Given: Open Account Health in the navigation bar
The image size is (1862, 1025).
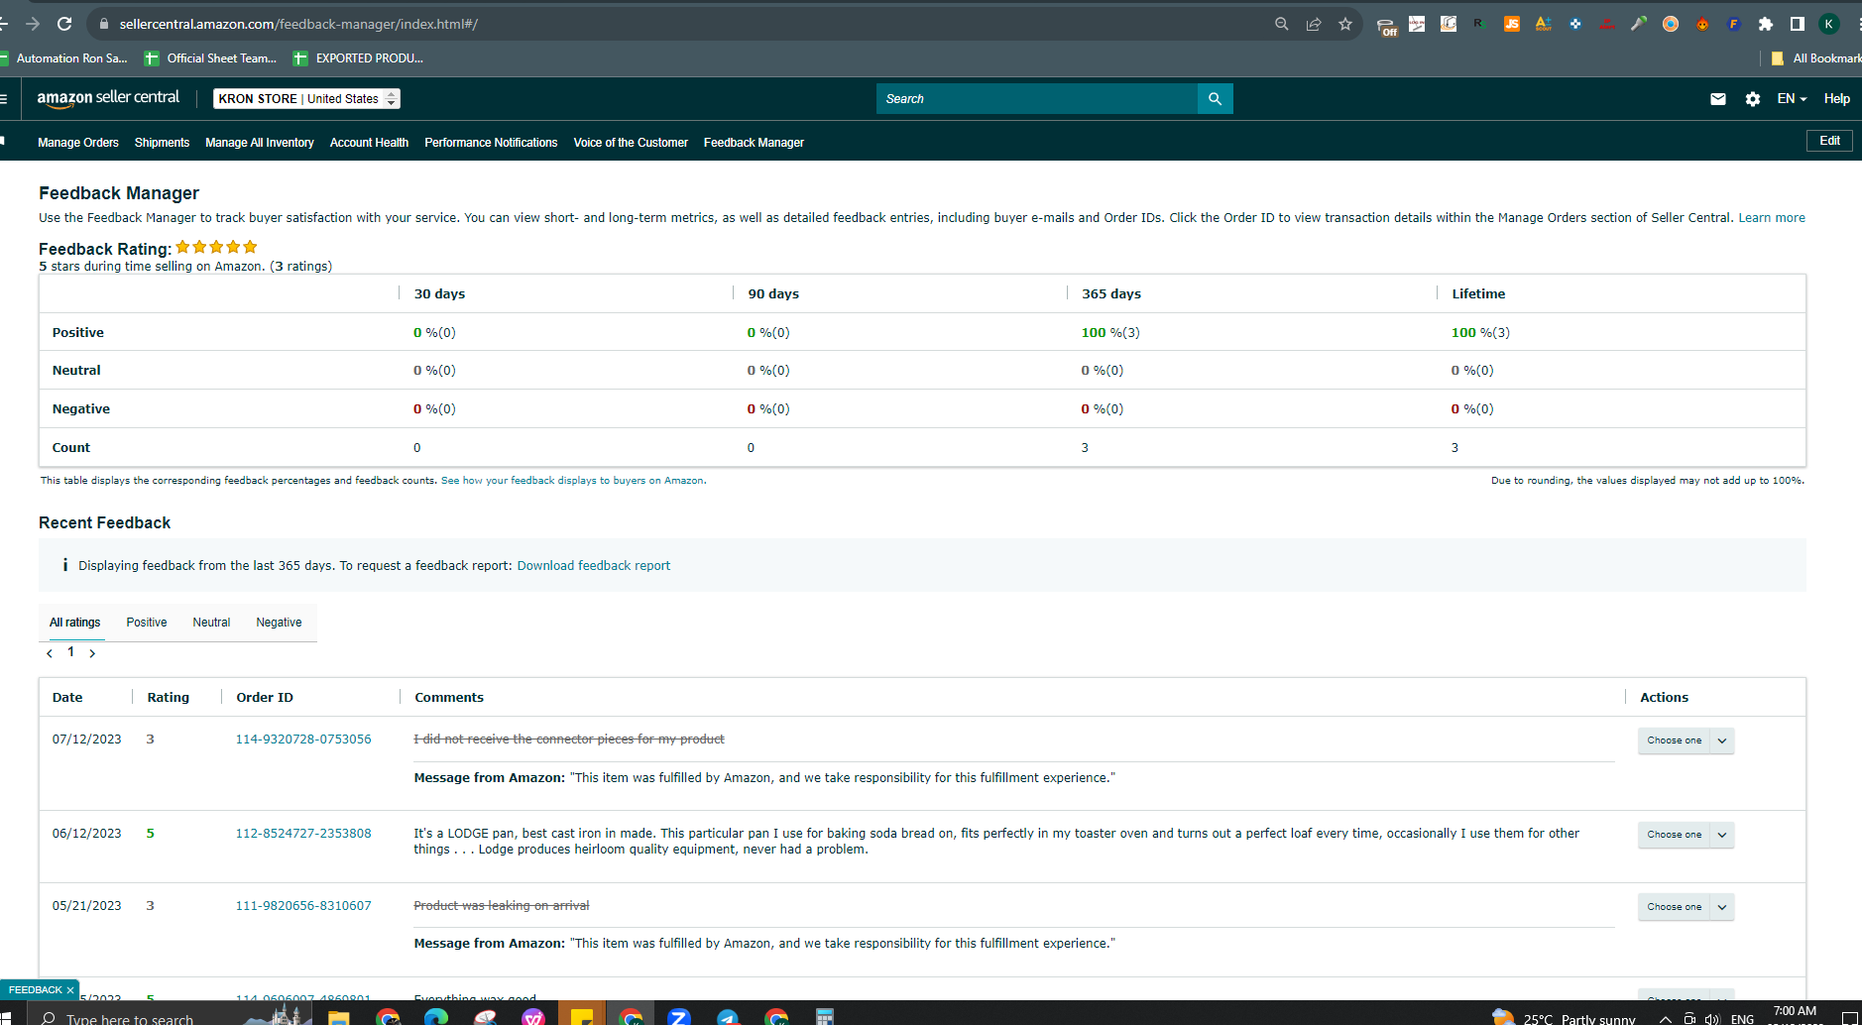Looking at the screenshot, I should click(x=369, y=143).
